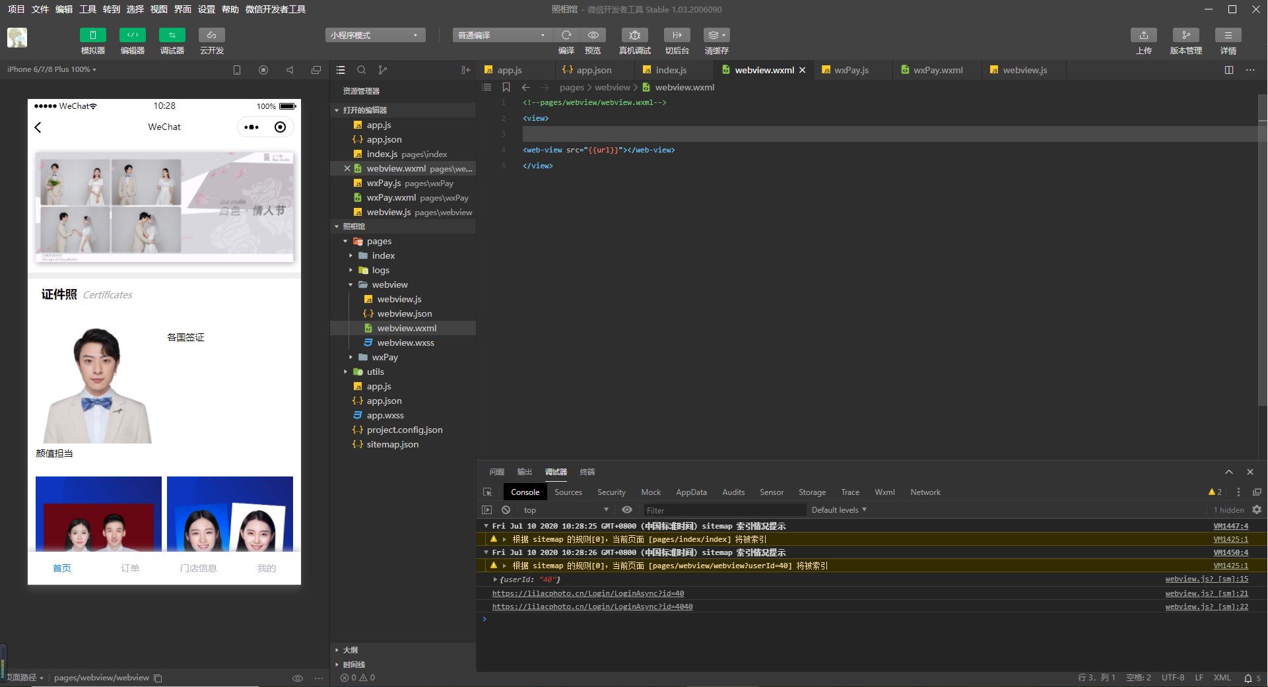Open the 工具 menu
This screenshot has height=687, width=1268.
point(88,9)
